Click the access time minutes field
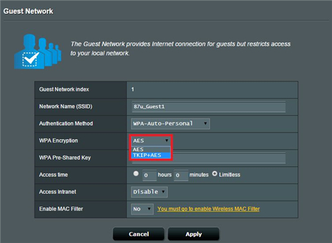 pos(181,175)
